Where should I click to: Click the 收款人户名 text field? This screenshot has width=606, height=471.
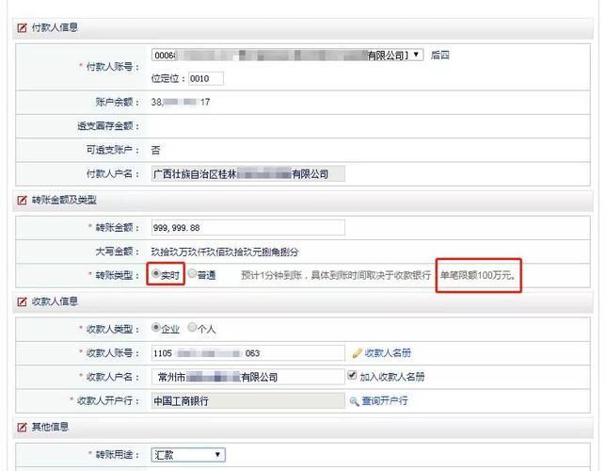point(247,377)
